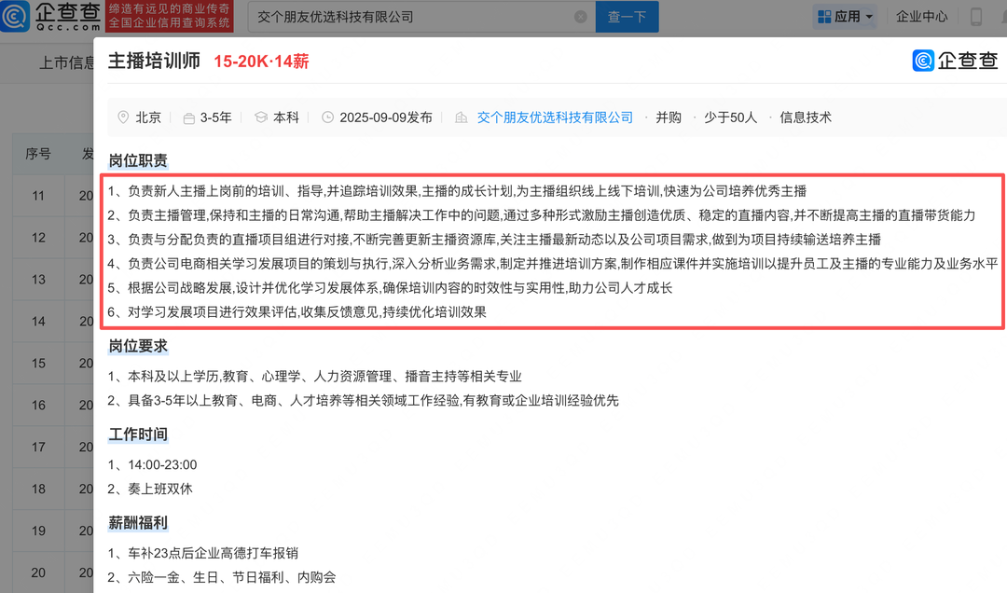Click the Qcc.com logo in header
This screenshot has width=1007, height=593.
coord(51,17)
